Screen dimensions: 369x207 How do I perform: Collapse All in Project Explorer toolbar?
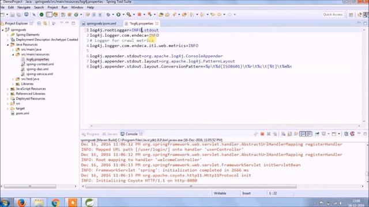point(39,23)
